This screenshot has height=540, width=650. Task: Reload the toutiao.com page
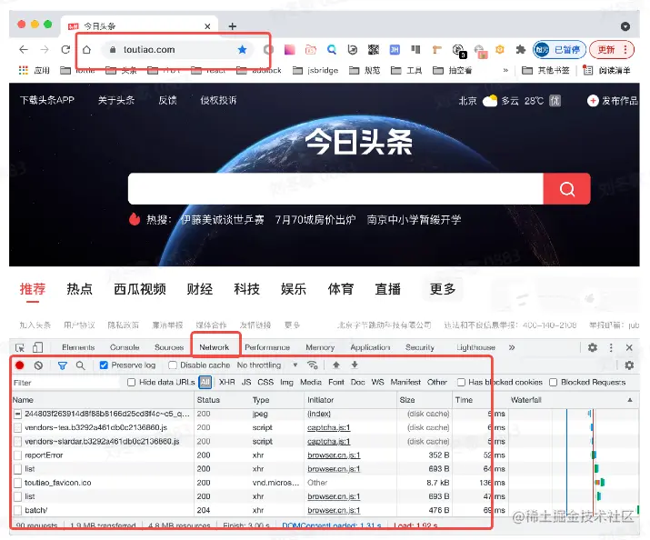pos(65,50)
